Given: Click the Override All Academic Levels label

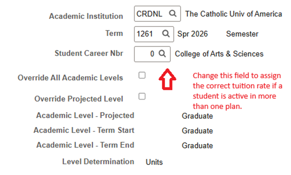Looking at the screenshot, I should click(70, 78).
